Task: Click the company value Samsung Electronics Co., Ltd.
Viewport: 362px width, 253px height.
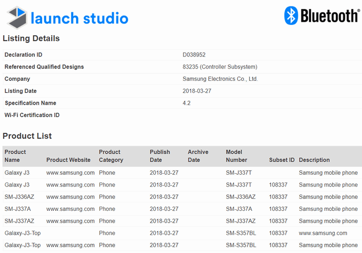Action: (x=220, y=79)
